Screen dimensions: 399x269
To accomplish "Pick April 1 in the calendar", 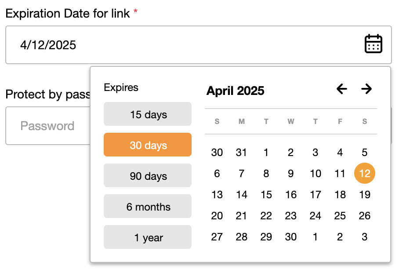I will coord(266,153).
